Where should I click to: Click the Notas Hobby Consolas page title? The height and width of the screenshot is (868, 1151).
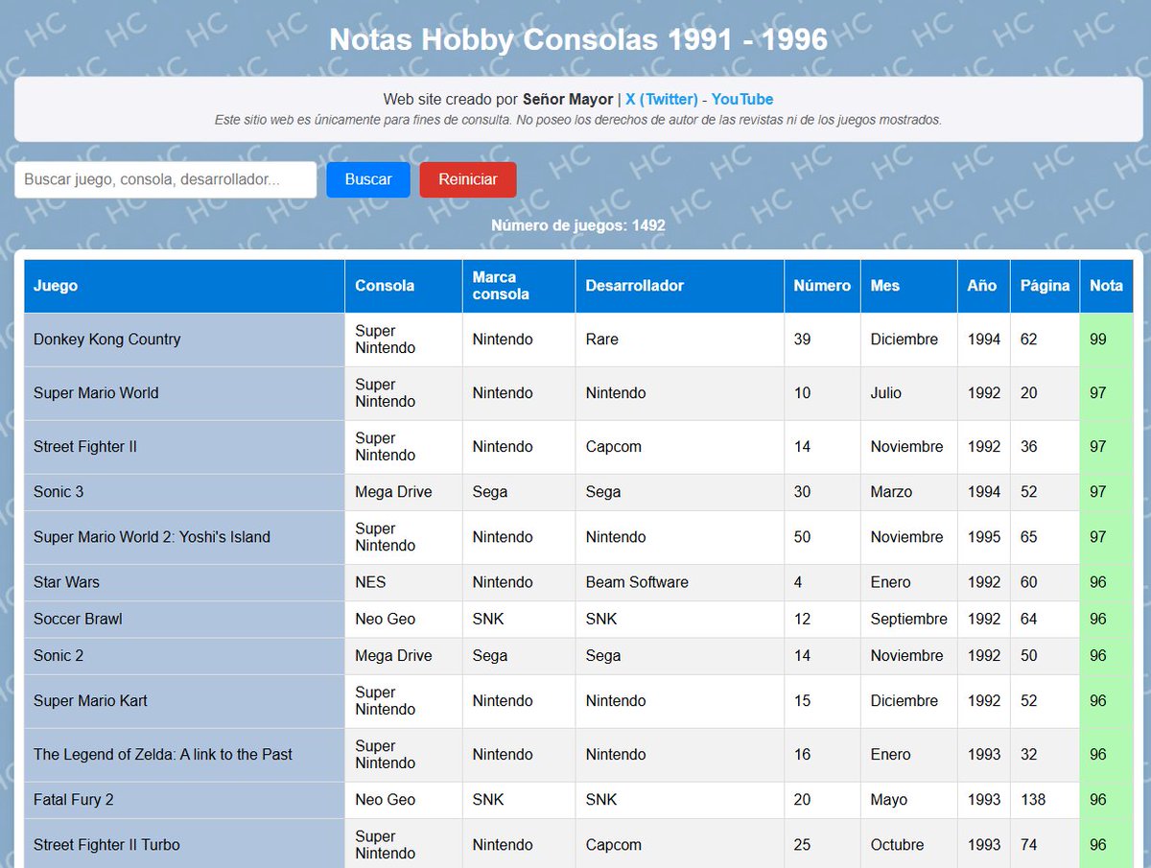tap(578, 39)
